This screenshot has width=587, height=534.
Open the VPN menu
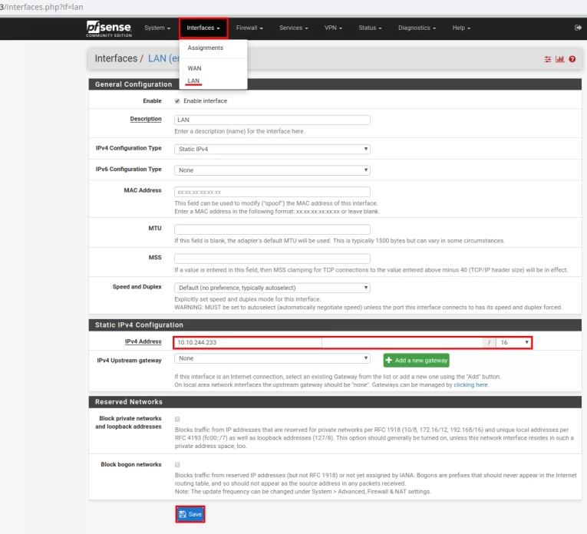[x=333, y=28]
